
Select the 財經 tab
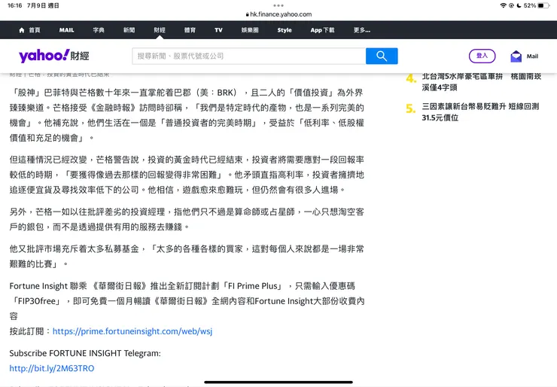tap(160, 30)
